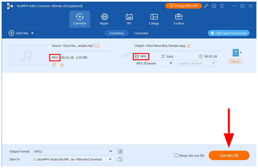Image resolution: width=258 pixels, height=168 pixels.
Task: Click the MP3 source format label
Action: click(55, 58)
